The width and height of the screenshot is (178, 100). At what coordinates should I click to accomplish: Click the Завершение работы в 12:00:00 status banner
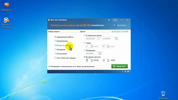pyautogui.click(x=77, y=25)
